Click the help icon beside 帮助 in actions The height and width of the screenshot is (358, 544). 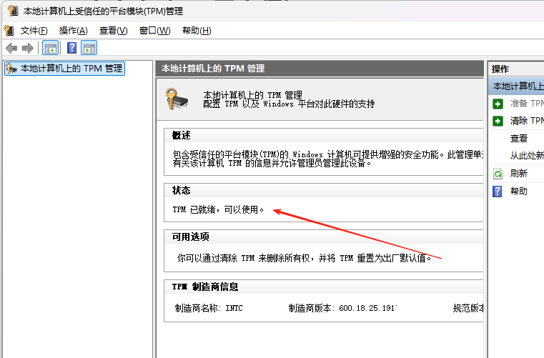498,191
